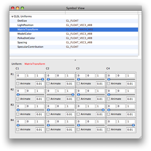Click the R3 C4 slider knob
The width and height of the screenshot is (151, 151).
tap(109, 110)
